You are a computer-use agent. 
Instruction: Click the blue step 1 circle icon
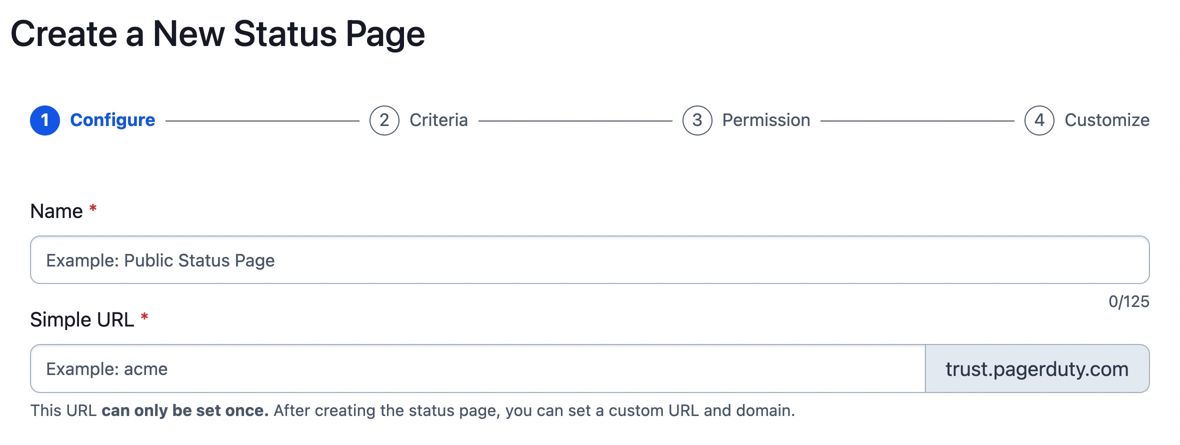click(45, 120)
